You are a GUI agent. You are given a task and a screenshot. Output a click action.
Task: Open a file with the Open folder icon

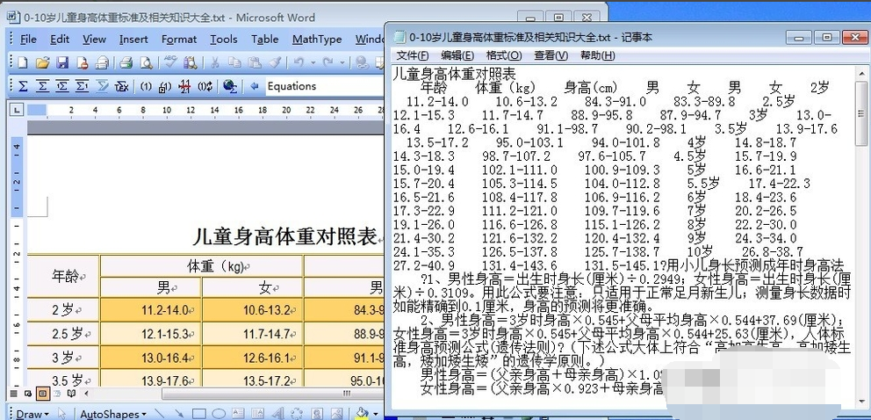[42, 62]
